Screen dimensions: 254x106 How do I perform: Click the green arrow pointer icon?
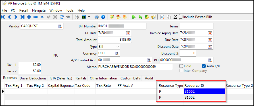point(134,17)
